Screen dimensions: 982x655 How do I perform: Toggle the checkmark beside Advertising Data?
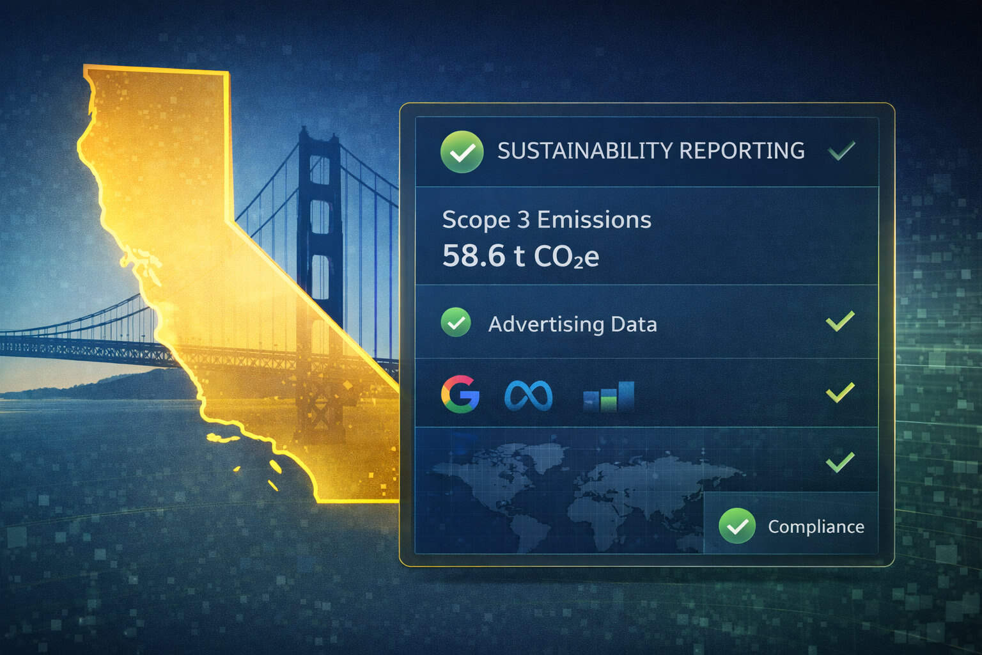(x=838, y=324)
